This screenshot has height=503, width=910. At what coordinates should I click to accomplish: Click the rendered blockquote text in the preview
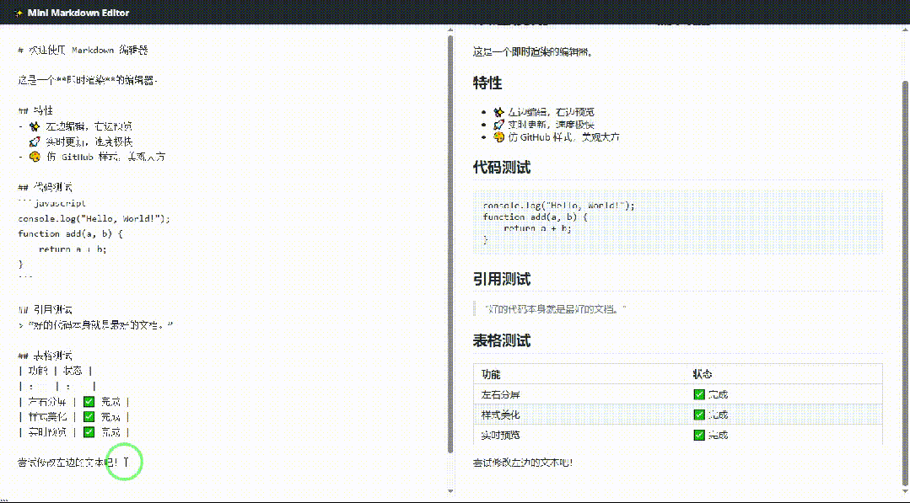556,308
